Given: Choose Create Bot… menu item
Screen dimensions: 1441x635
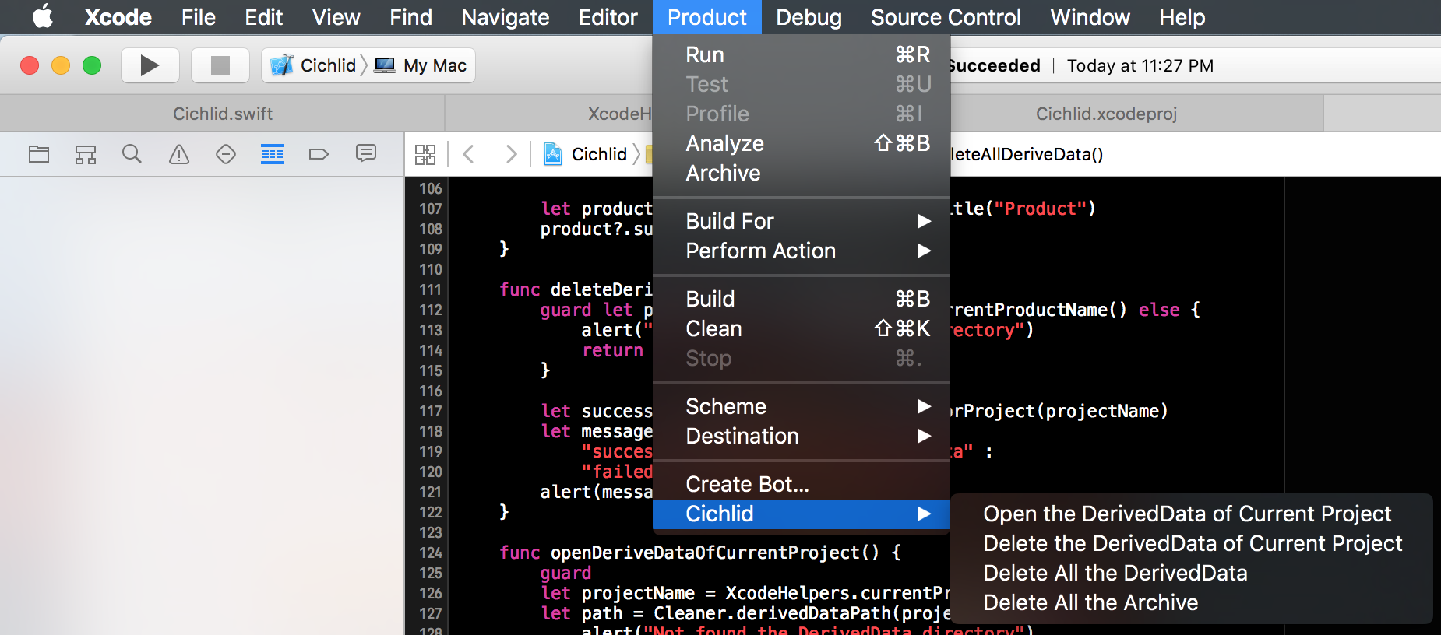Looking at the screenshot, I should [802, 484].
